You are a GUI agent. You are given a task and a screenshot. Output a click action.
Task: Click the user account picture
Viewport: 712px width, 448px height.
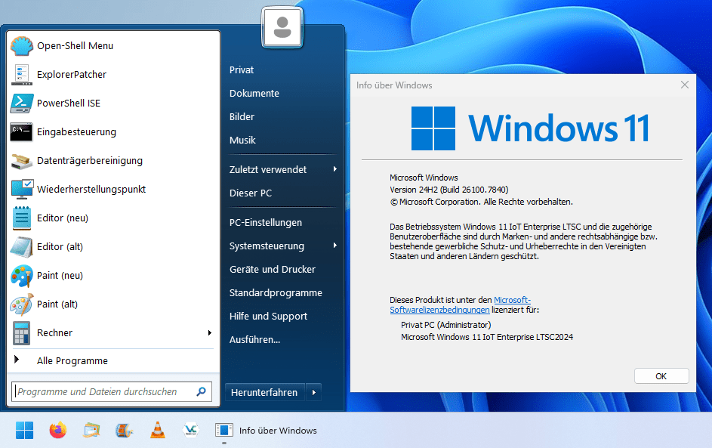(282, 27)
